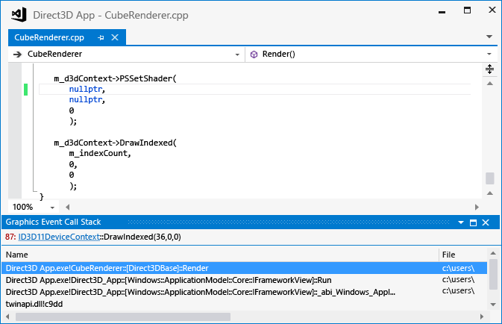Open the 100% zoom level dropdown
This screenshot has height=324, width=502.
tap(52, 208)
